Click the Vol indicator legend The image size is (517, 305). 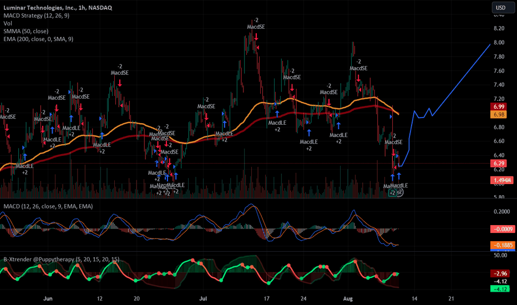pyautogui.click(x=8, y=23)
